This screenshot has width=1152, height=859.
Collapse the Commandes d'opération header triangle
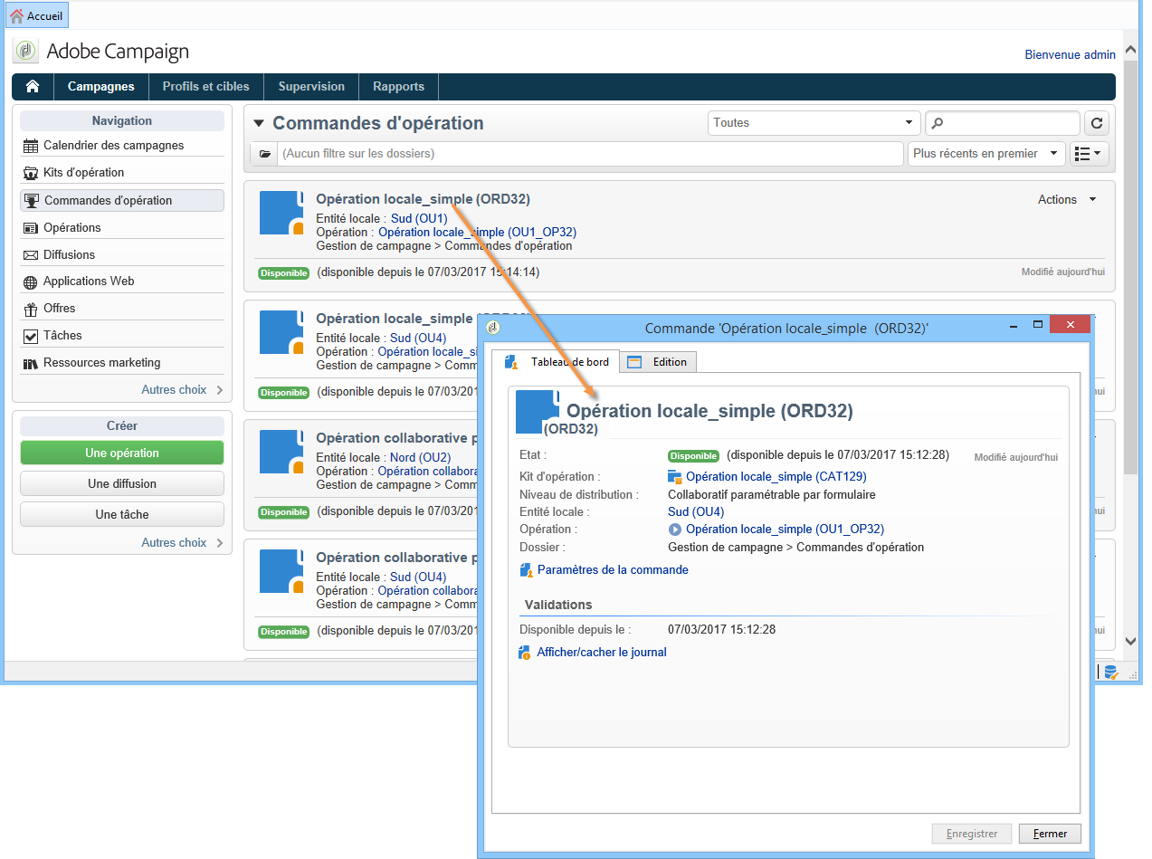260,124
